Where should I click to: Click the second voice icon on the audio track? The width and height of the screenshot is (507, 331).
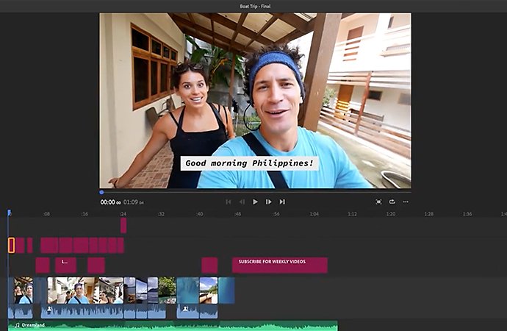click(x=185, y=310)
